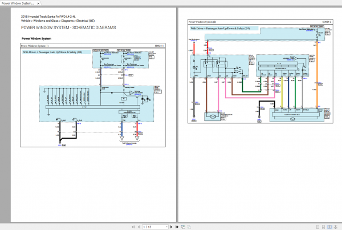Go to previous view in navigation history
The width and height of the screenshot is (342, 230).
(183, 227)
